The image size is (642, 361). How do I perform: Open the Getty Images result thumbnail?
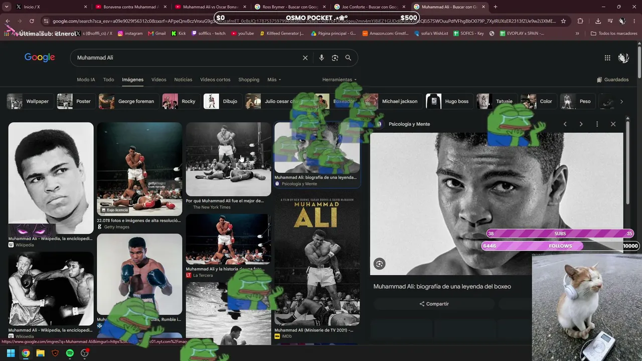click(139, 169)
